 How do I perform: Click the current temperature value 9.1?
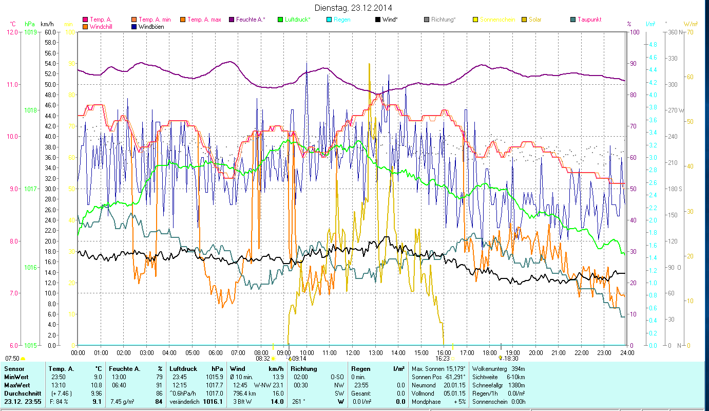click(97, 402)
